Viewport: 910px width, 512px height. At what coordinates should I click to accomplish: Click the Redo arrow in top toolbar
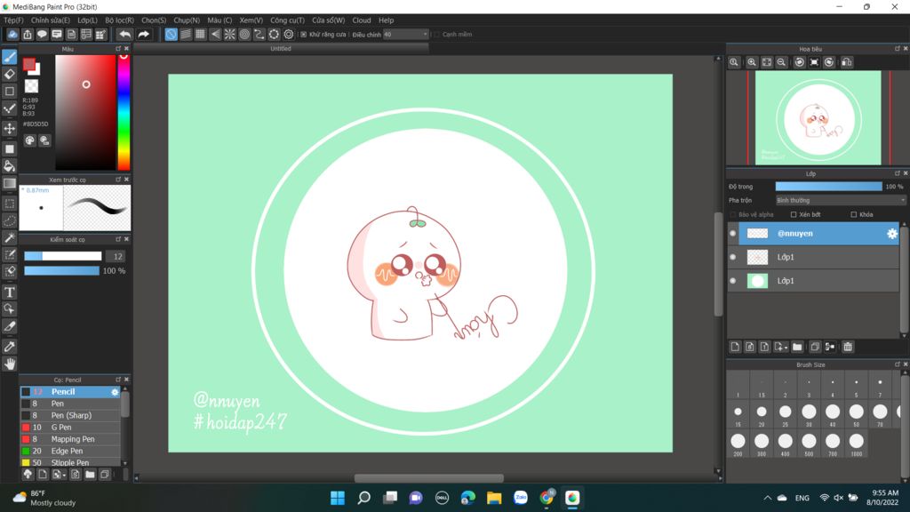coord(143,35)
